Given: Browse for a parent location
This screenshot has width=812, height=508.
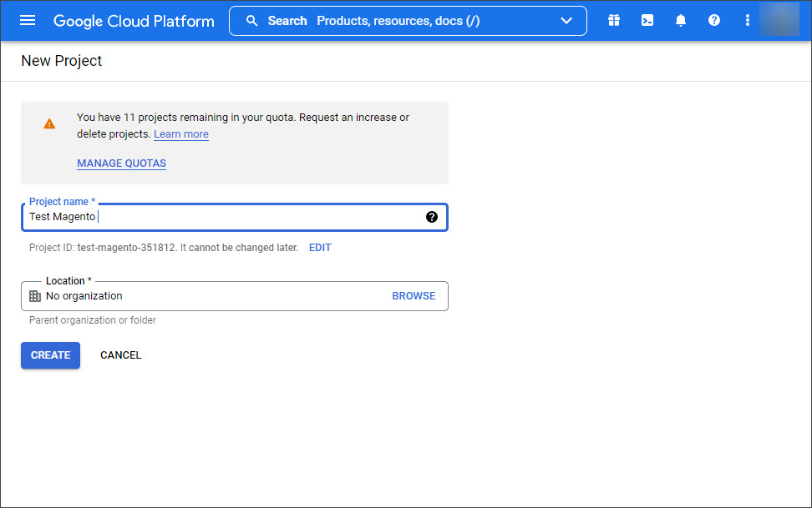Looking at the screenshot, I should tap(414, 296).
